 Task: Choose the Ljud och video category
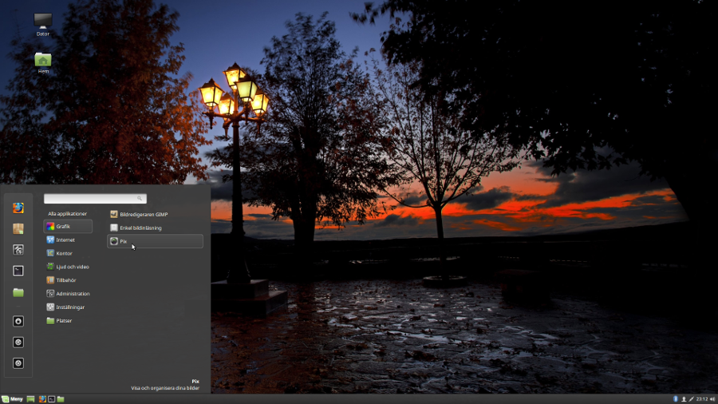[x=72, y=267]
